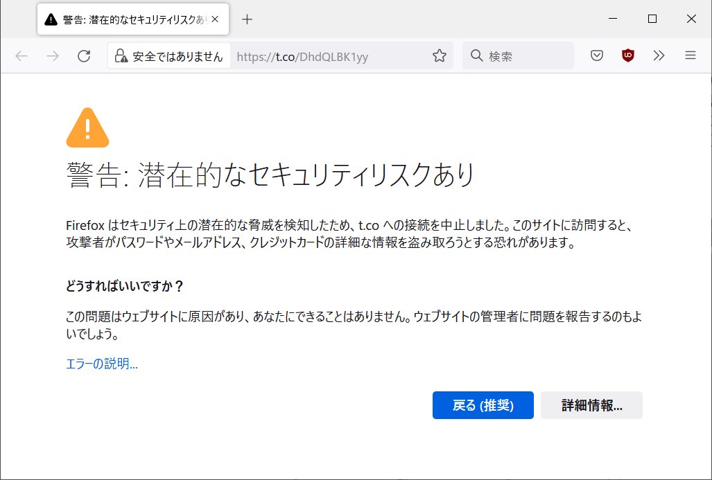
Task: Expand more tools overflow chevron
Action: point(659,55)
